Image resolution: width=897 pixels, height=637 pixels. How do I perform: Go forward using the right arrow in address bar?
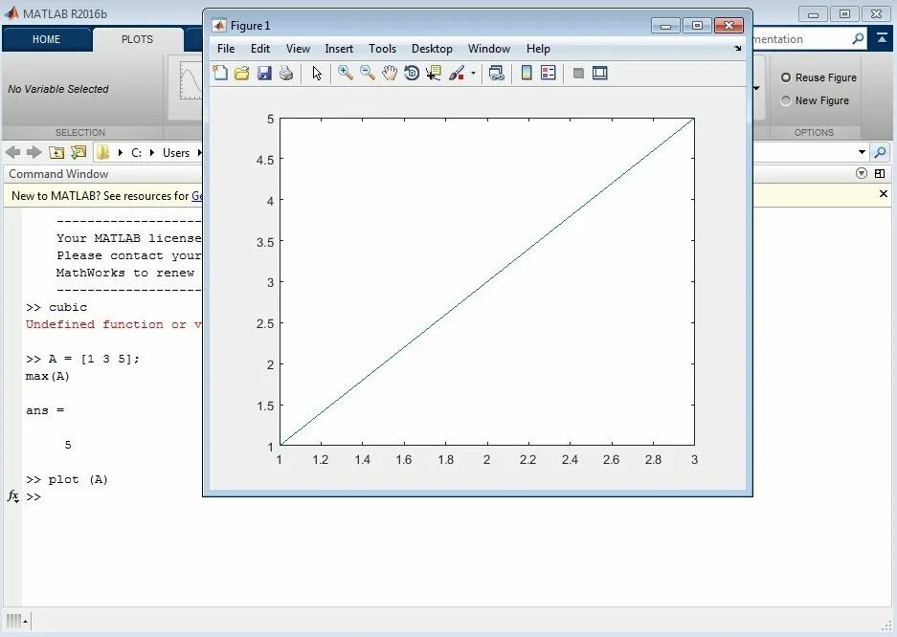[x=34, y=152]
